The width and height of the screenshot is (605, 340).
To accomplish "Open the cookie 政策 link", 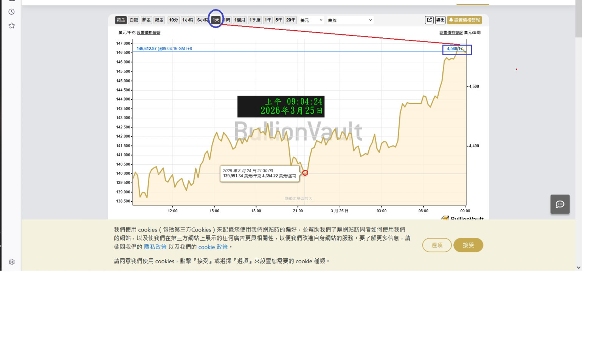I will (x=213, y=247).
